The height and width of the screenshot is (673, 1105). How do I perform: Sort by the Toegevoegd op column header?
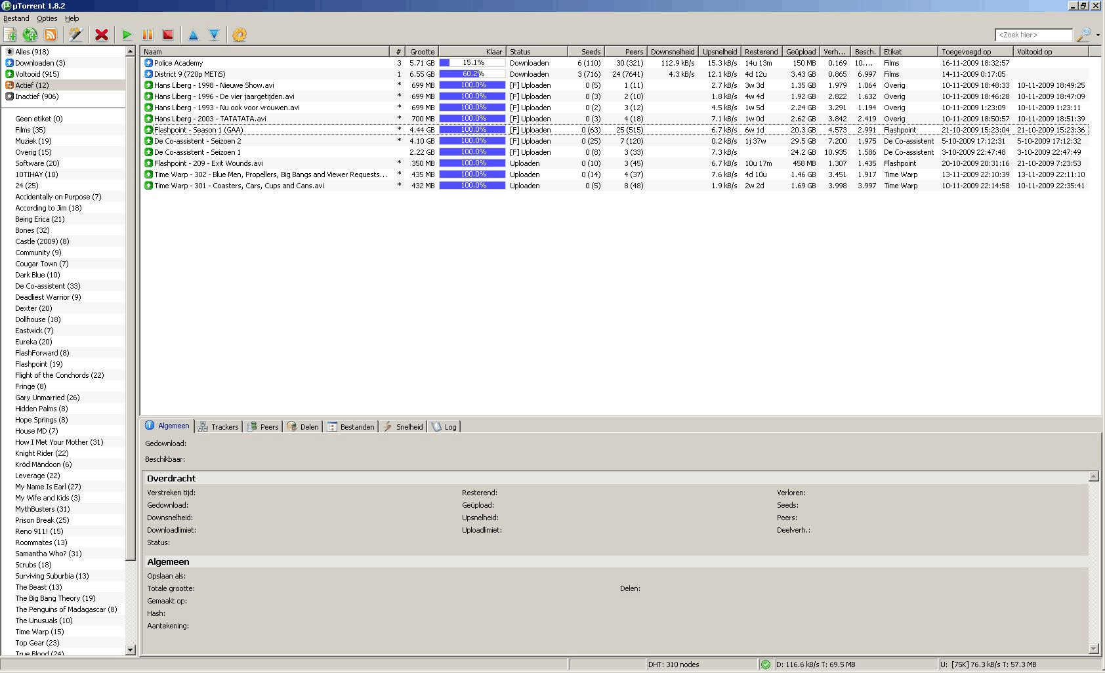[x=976, y=52]
